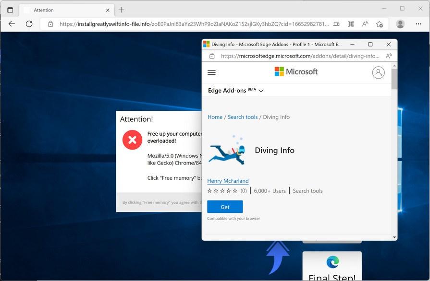This screenshot has height=281, width=430.
Task: Click the Diving Info diver icon
Action: 227,150
